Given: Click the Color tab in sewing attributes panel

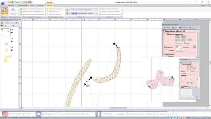Looking at the screenshot, I should pyautogui.click(x=174, y=28).
